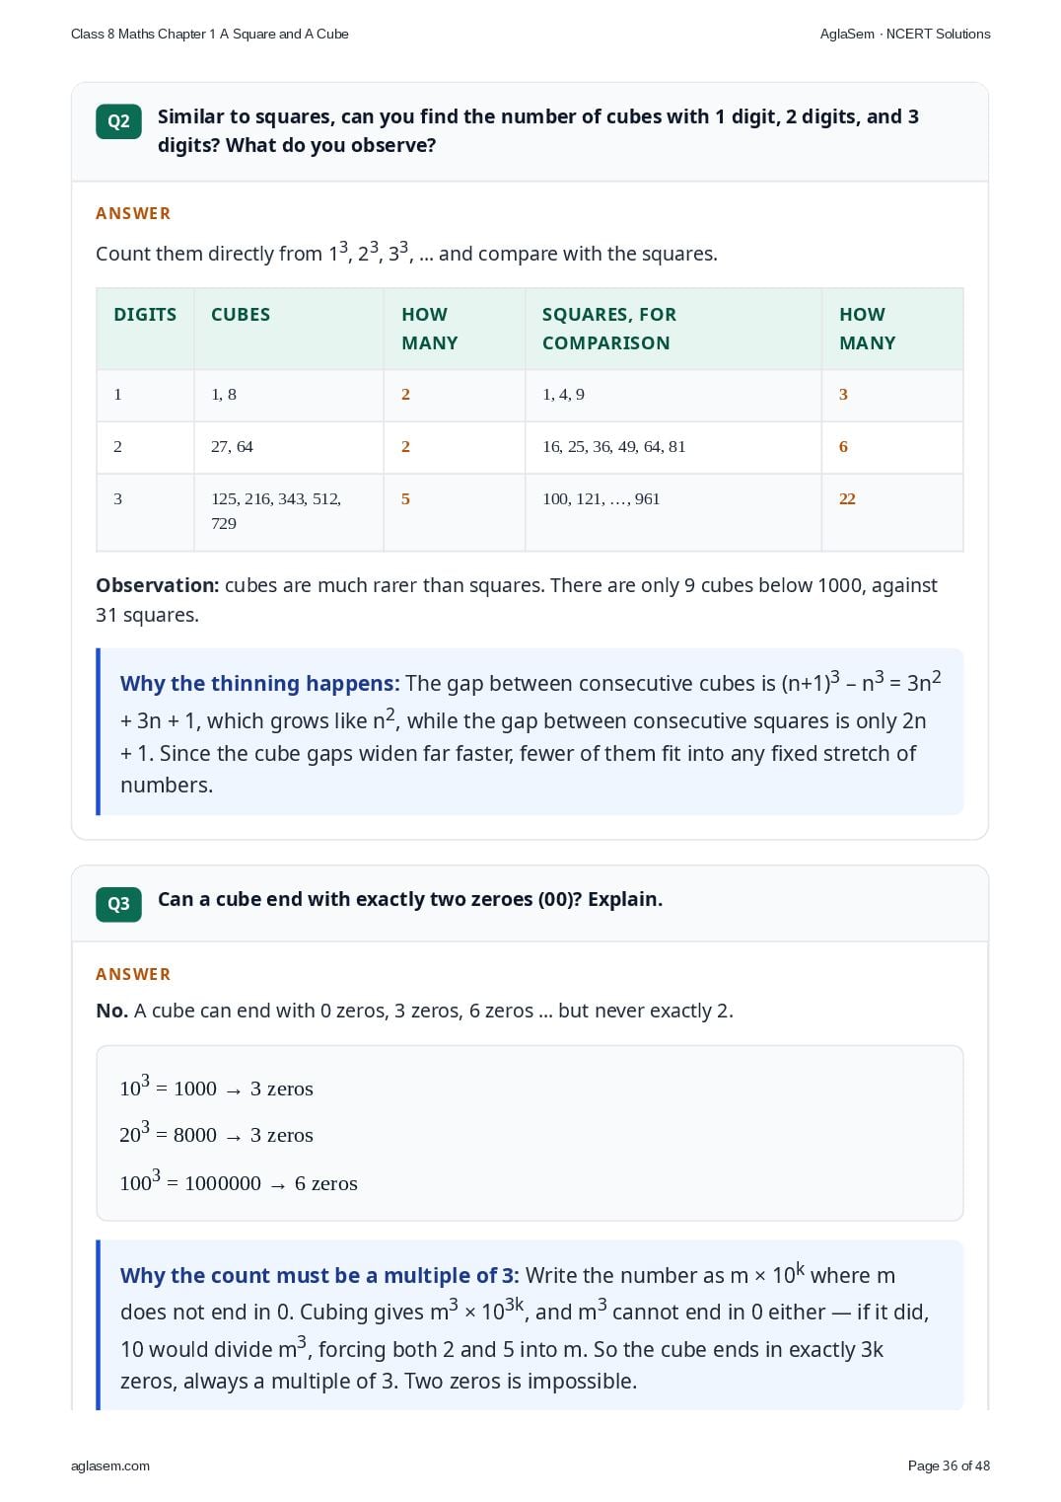Click the chapter title in page header

click(210, 34)
